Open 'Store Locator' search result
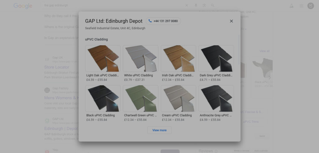The width and height of the screenshot is (319, 153). pyautogui.click(x=57, y=67)
